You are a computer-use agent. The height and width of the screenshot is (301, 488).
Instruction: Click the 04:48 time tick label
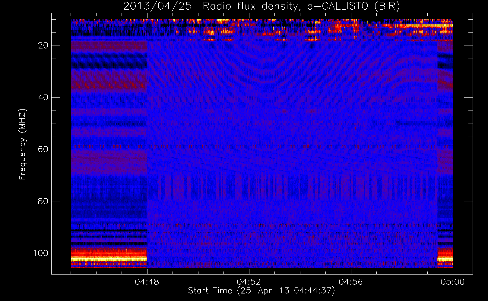[147, 282]
